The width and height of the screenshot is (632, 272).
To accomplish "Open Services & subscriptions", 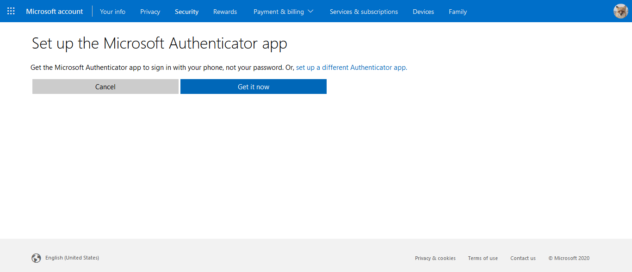I will (x=364, y=12).
